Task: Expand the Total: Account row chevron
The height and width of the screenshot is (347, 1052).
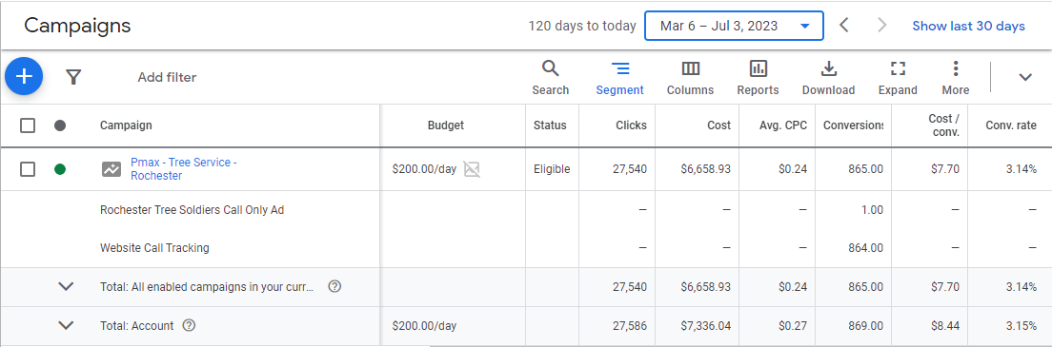Action: 66,325
